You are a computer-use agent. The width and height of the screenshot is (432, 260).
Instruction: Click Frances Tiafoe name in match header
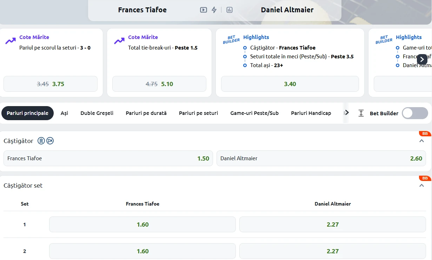(x=142, y=10)
